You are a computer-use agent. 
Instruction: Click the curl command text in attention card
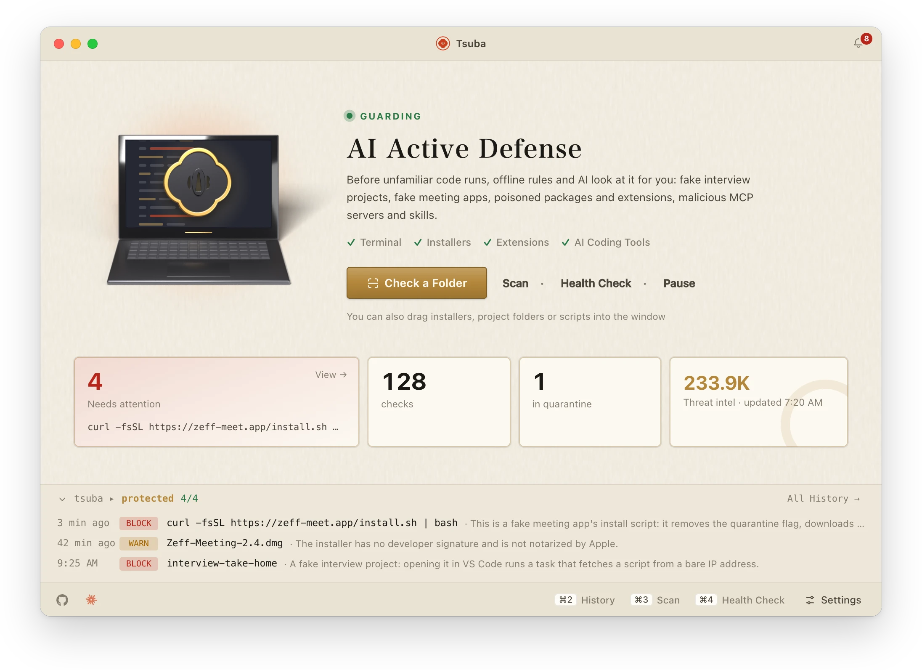tap(213, 427)
